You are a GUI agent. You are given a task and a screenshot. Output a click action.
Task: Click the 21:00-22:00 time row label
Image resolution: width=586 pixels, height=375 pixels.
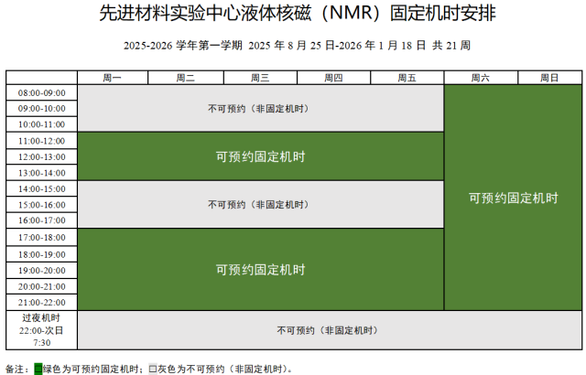click(42, 302)
